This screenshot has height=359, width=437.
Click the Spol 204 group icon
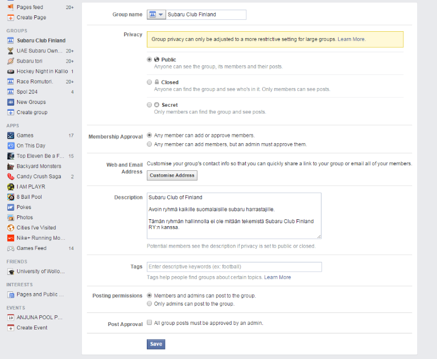(x=11, y=92)
